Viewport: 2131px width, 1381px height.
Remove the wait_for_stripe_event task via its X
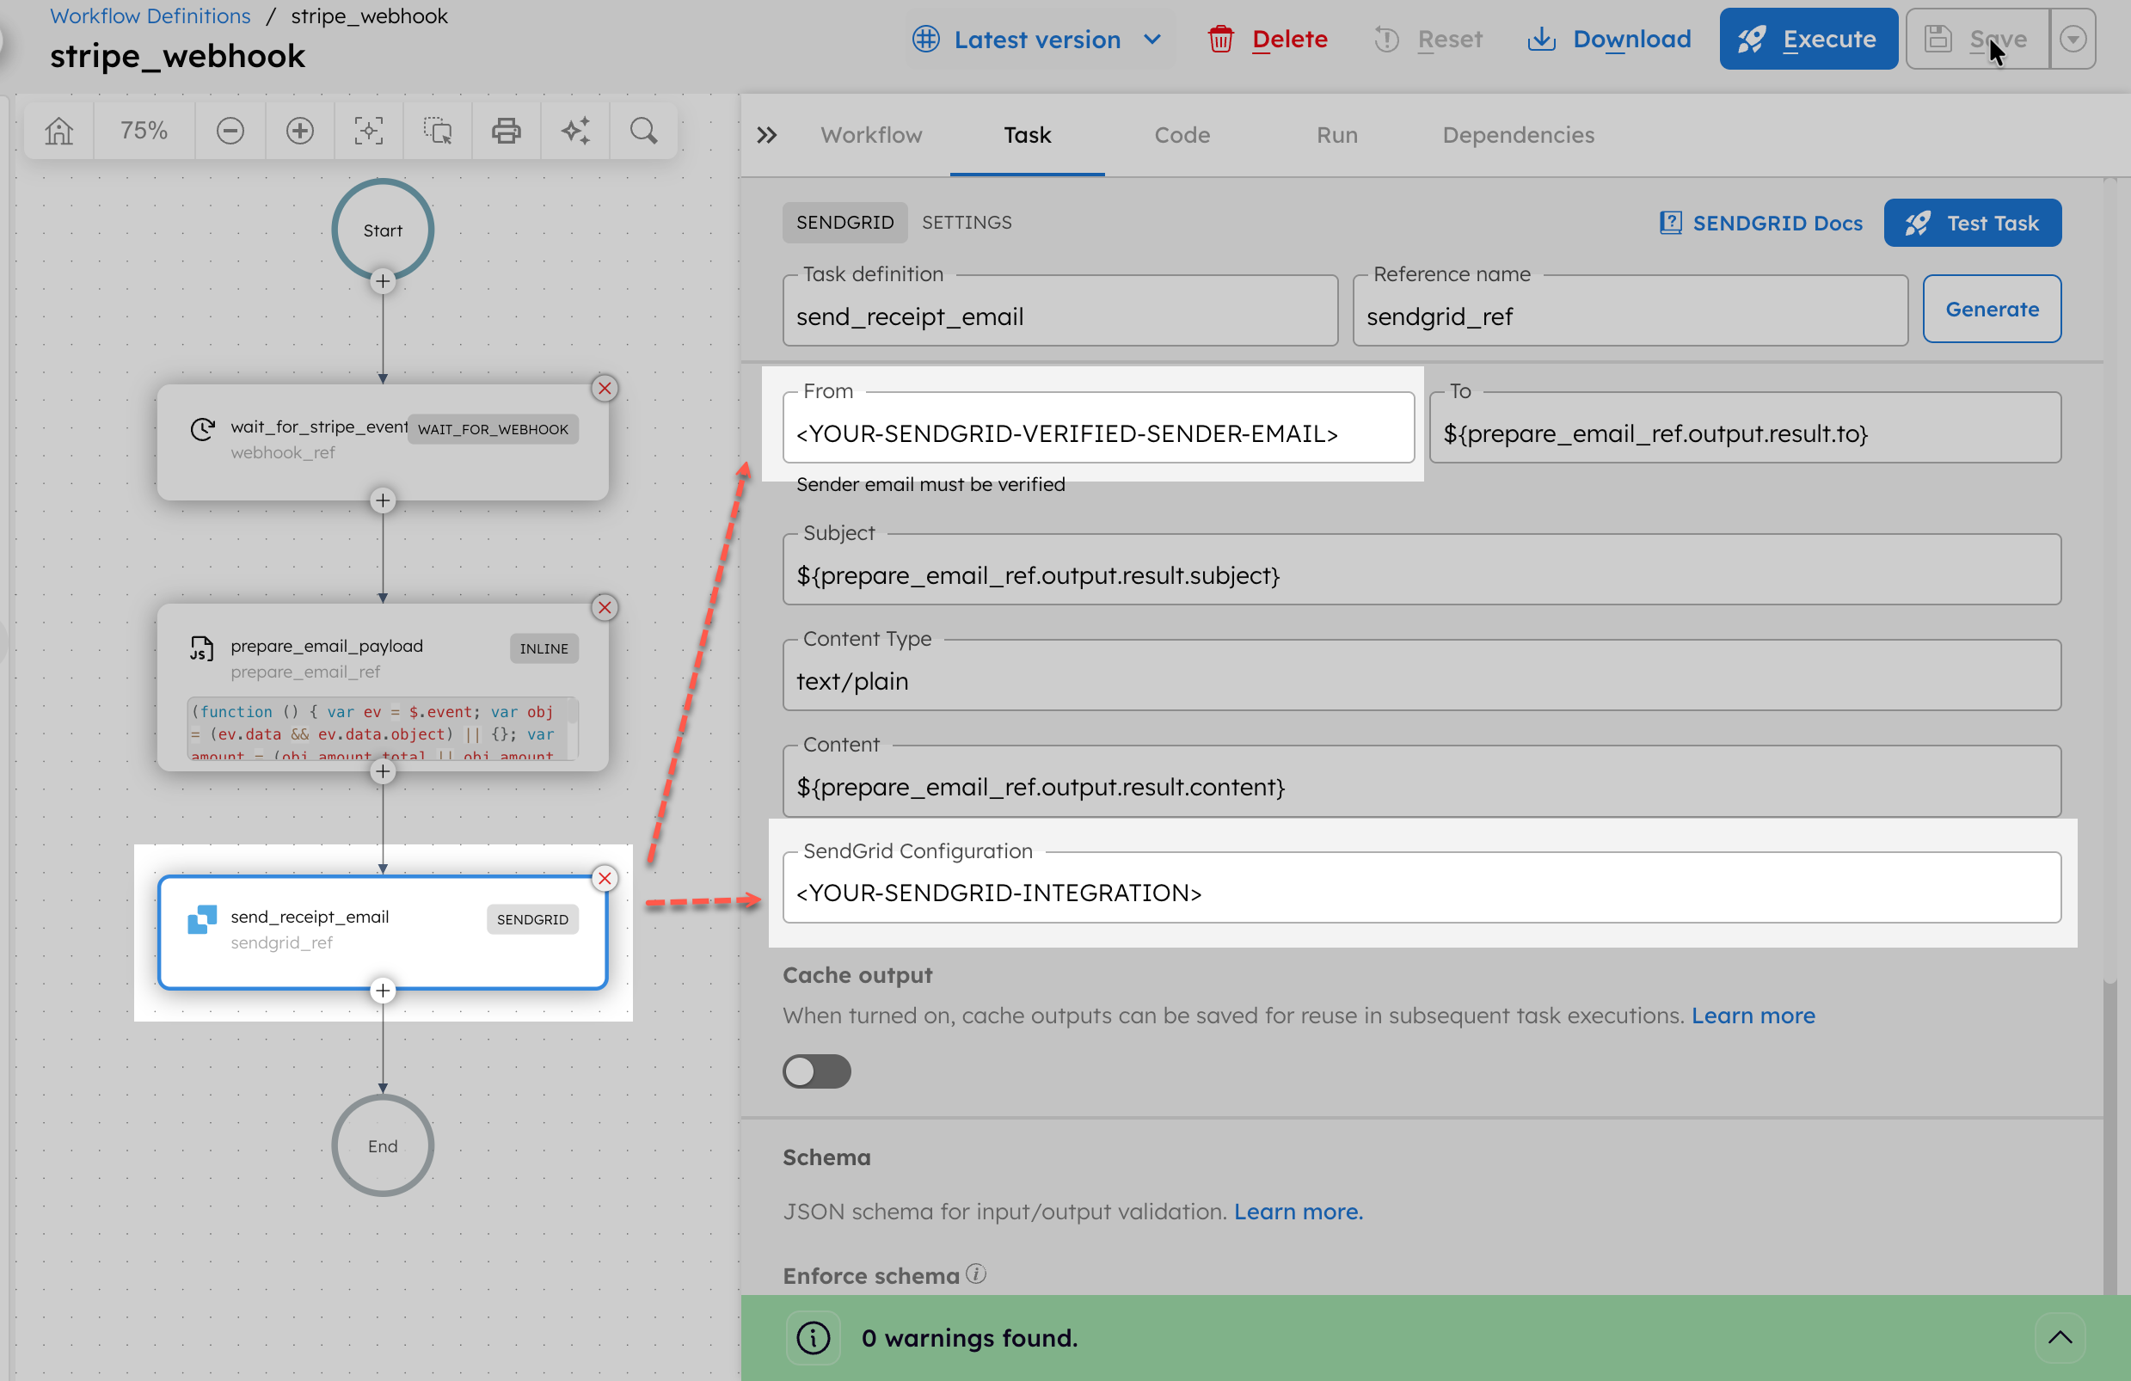605,389
